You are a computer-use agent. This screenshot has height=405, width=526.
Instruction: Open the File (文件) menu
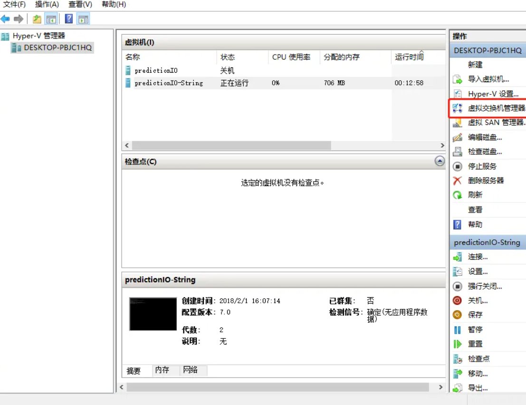14,4
